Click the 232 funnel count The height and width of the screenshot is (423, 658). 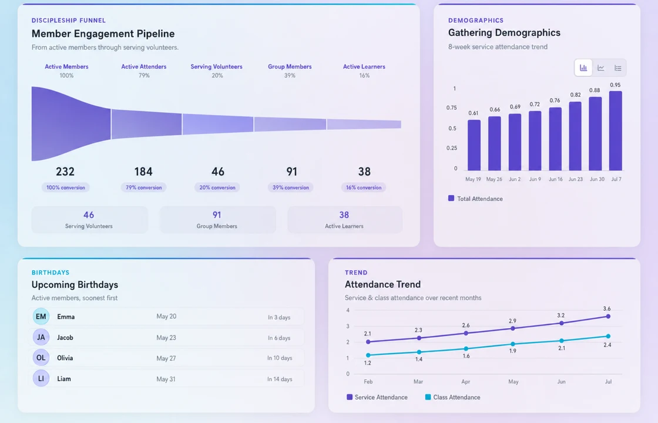point(65,172)
